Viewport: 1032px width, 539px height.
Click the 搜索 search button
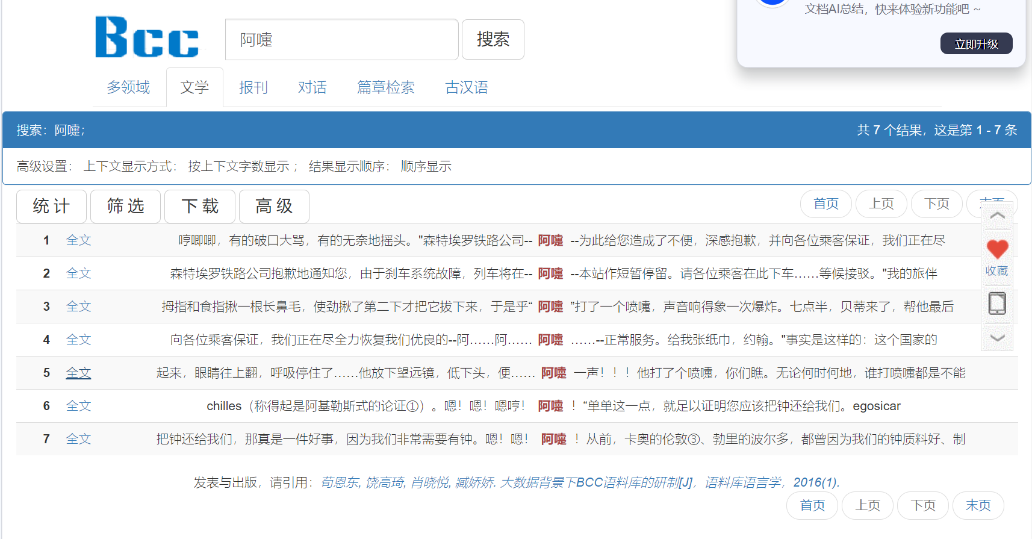click(493, 40)
